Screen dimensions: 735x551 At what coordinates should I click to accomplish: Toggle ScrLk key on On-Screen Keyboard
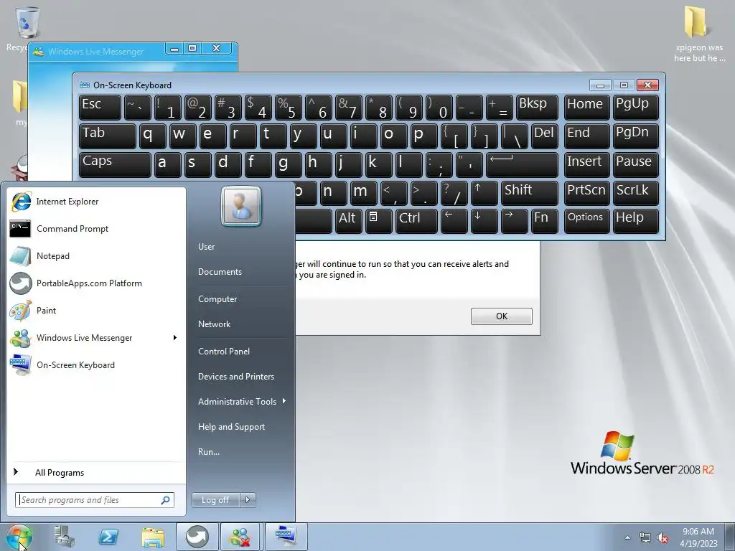coord(636,194)
